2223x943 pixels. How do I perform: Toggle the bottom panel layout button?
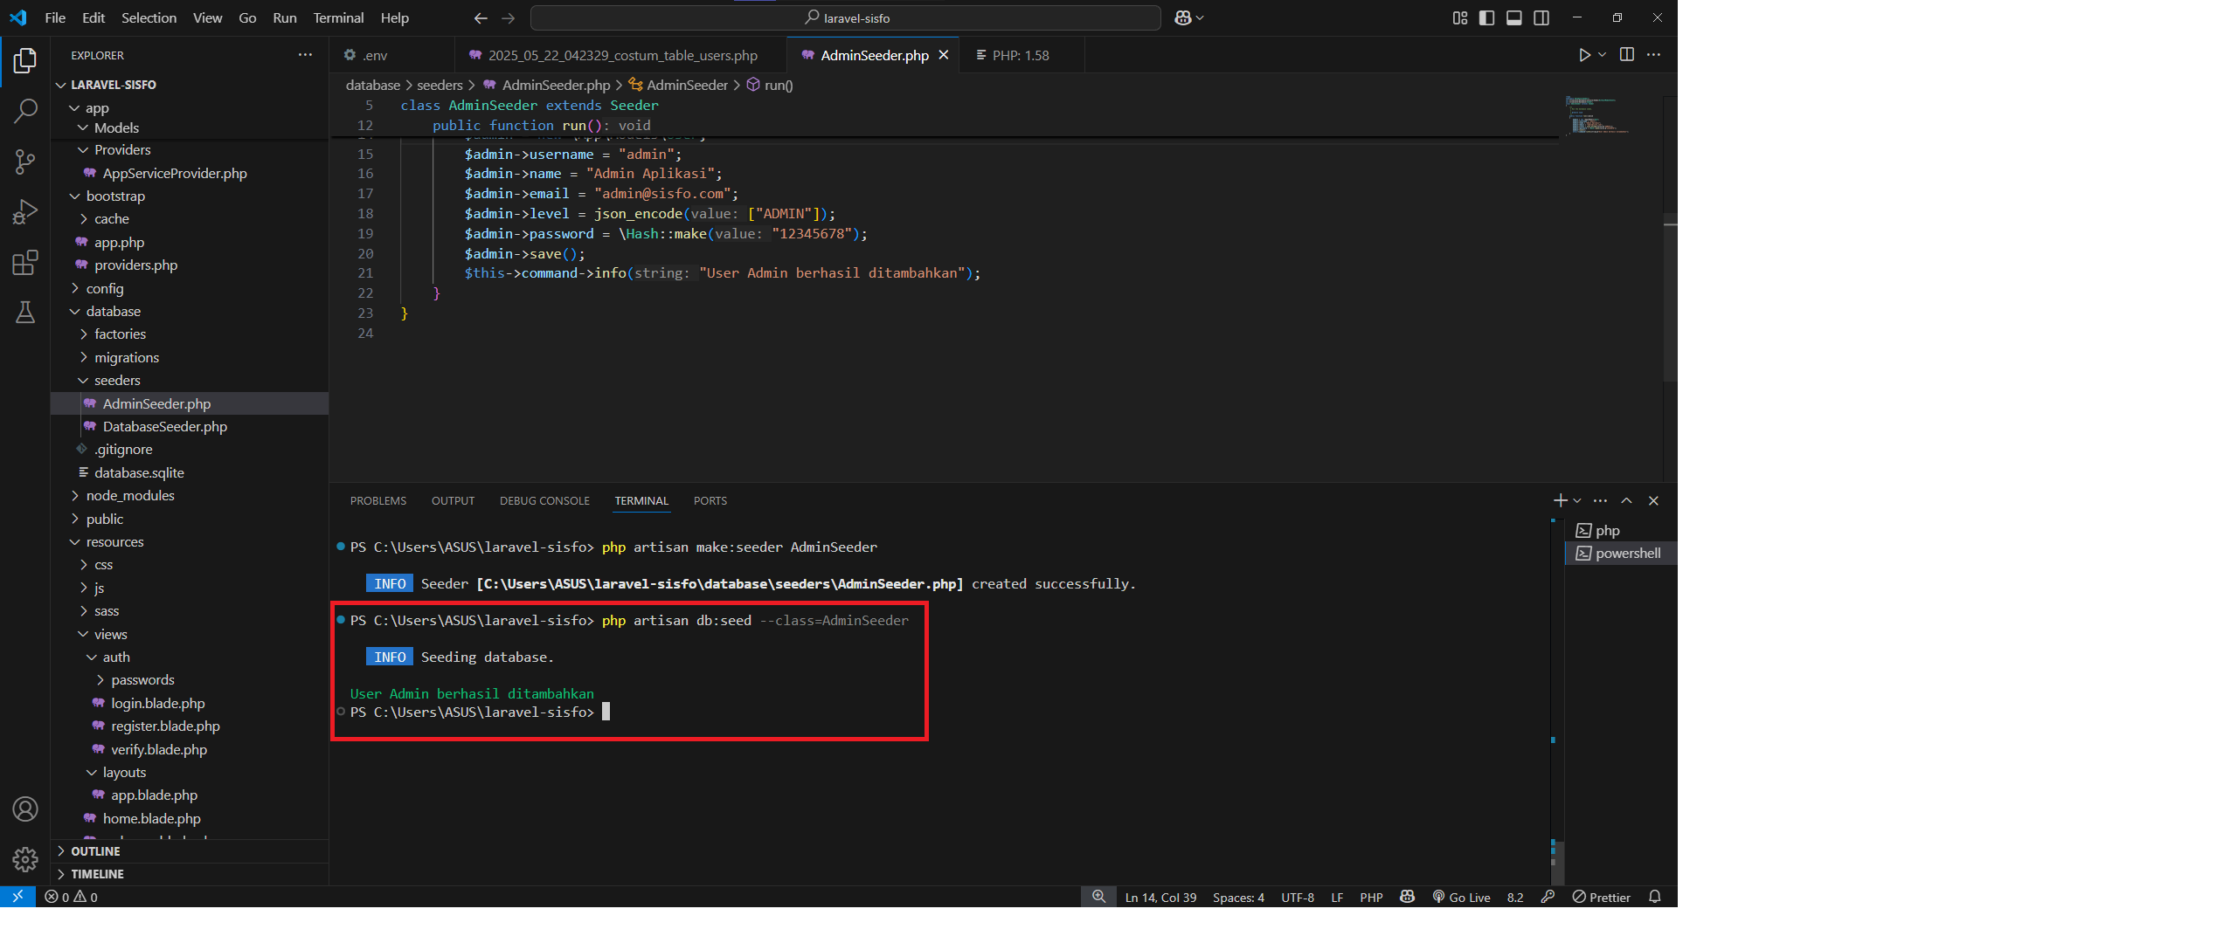pos(1514,18)
